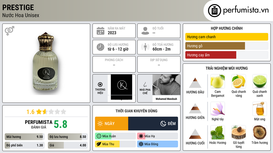Viewport: 273px width, 153px height.
Task: Click the Phong cách card
Action: (114, 64)
